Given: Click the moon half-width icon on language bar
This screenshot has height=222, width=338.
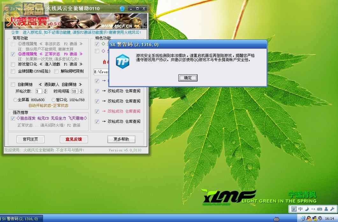Looking at the screenshot, I should [307, 209].
